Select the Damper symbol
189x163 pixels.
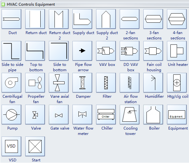coord(82,83)
